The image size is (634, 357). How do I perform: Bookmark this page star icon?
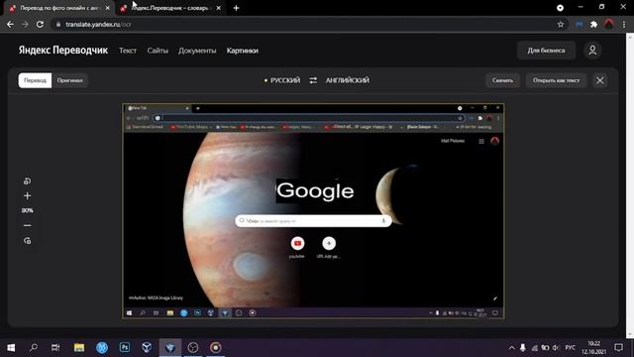[561, 24]
